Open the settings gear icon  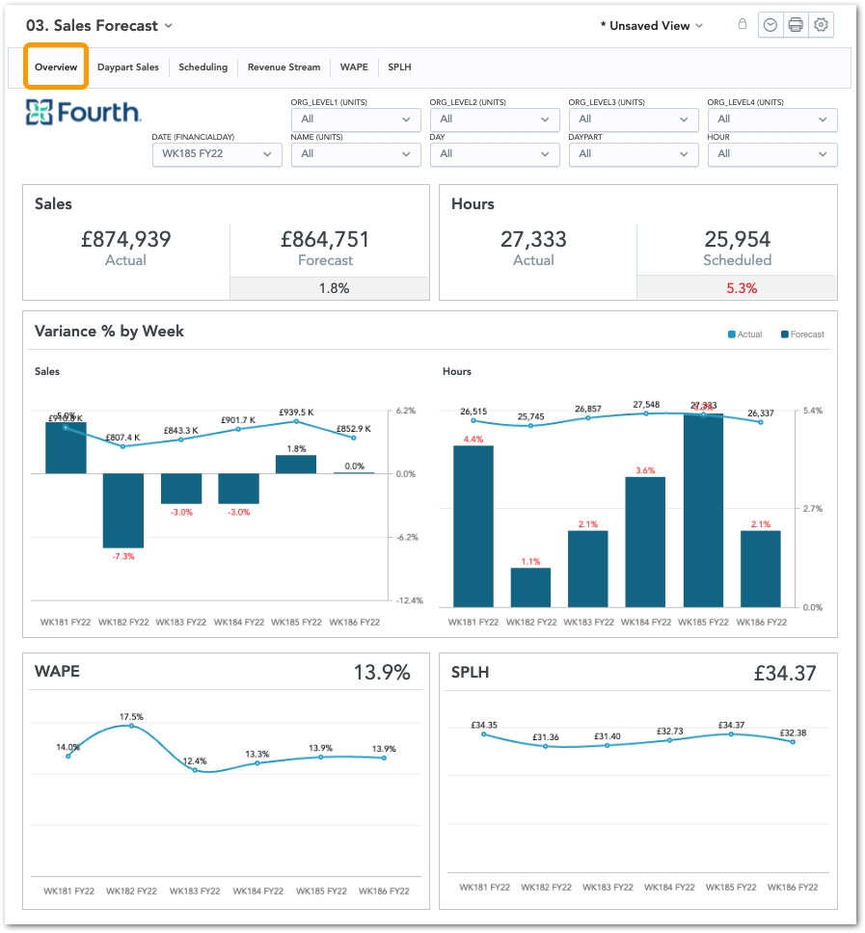[822, 26]
